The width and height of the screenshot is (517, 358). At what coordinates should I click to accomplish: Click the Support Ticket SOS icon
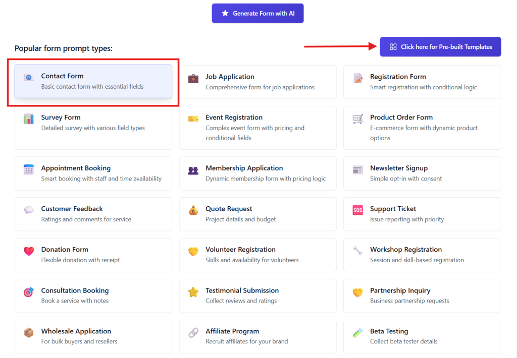click(x=358, y=210)
